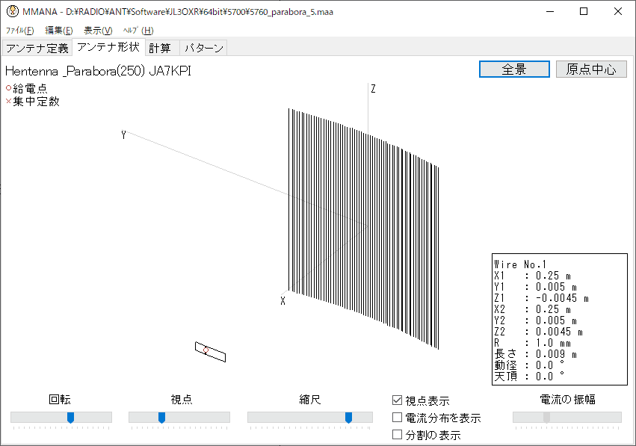Click the viewpoint indicator rectangle in the antenna view
Screen dimensions: 636x446
tap(210, 352)
